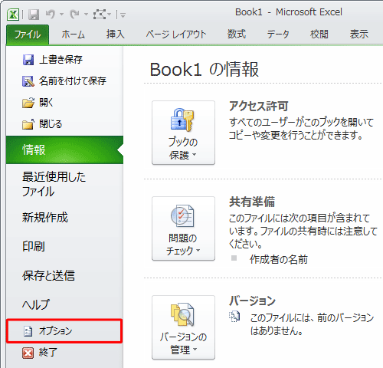383x368 pixels.
Task: Click the バージョン heading
Action: [x=252, y=301]
